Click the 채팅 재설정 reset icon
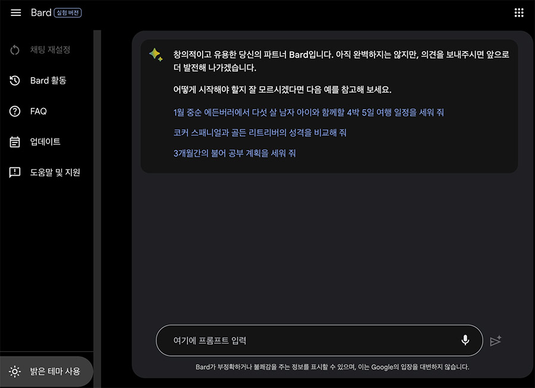This screenshot has height=388, width=535. 15,50
